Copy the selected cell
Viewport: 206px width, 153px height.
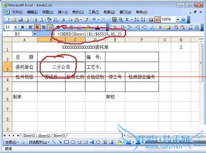(x=70, y=20)
